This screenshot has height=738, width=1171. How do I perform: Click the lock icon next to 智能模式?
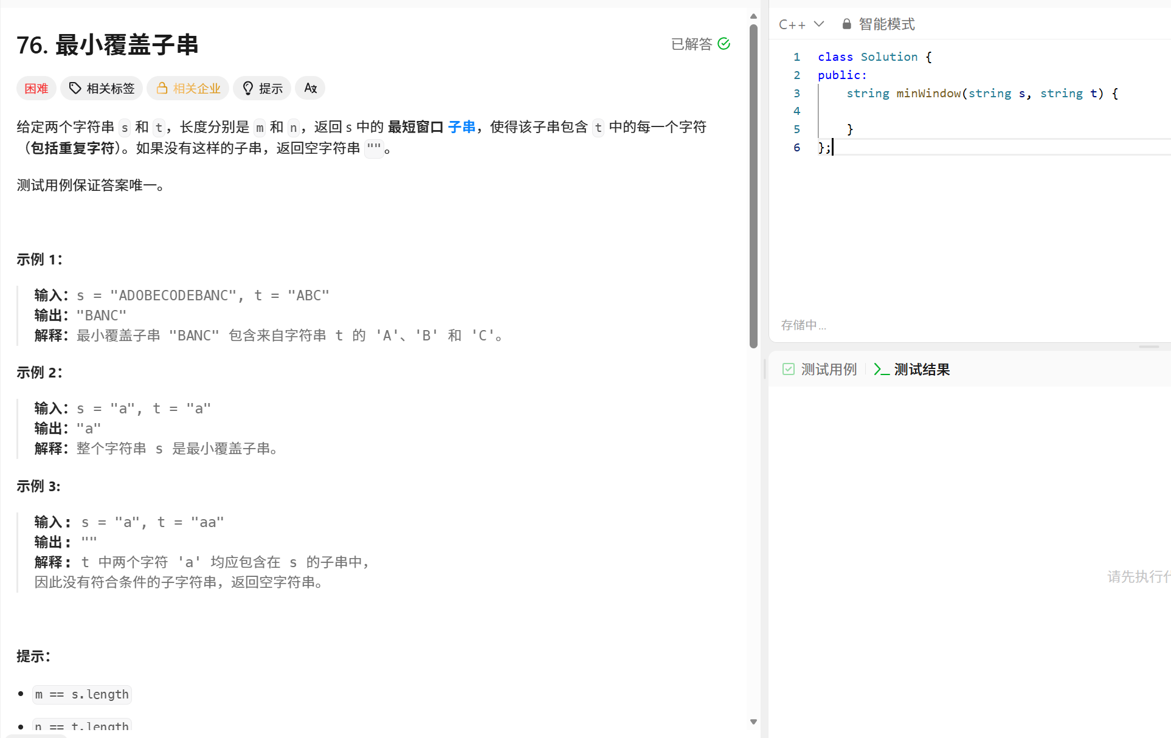click(846, 24)
